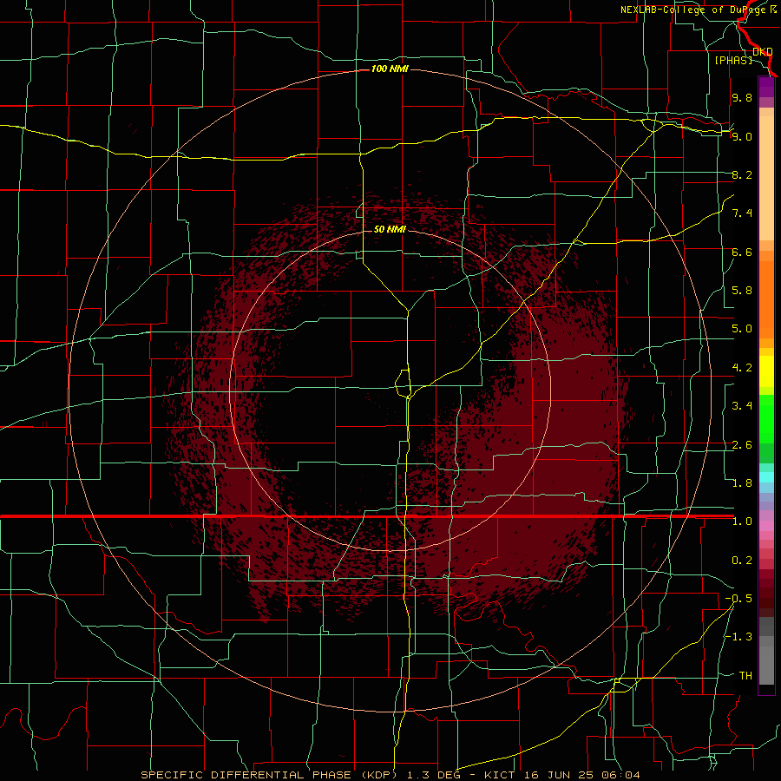
Task: Click the 5.0 value on the color scale
Action: (x=742, y=329)
